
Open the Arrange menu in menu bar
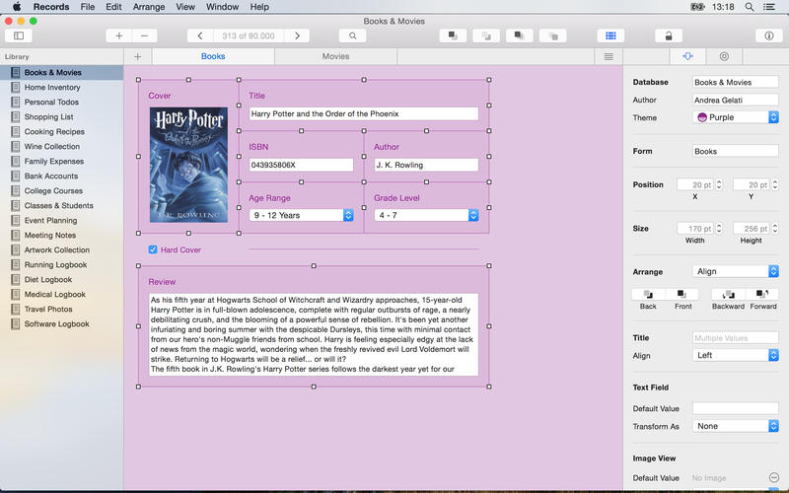tap(149, 7)
